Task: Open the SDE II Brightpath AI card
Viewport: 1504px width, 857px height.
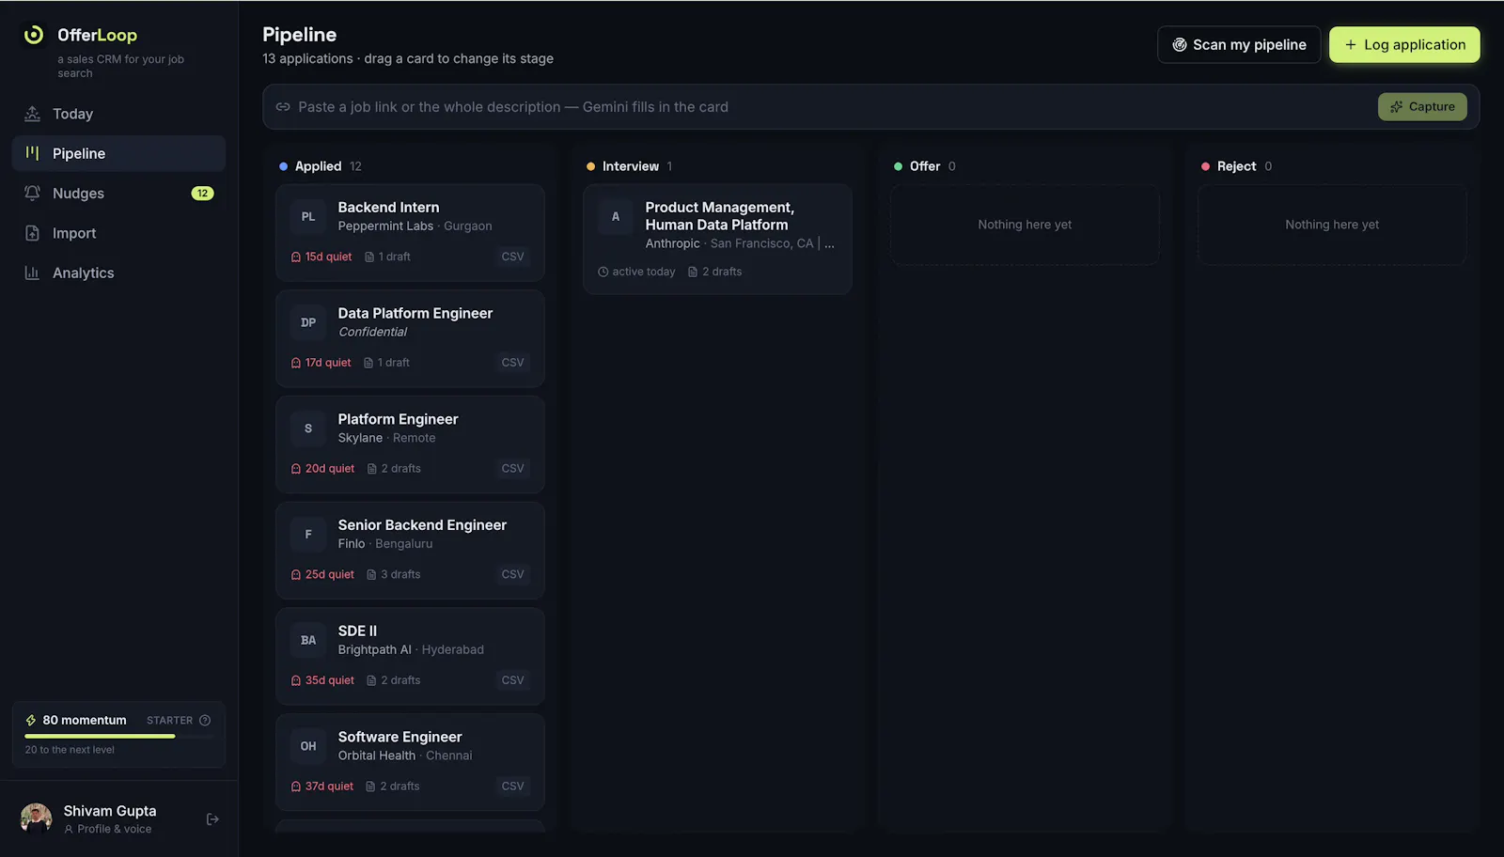Action: 410,656
